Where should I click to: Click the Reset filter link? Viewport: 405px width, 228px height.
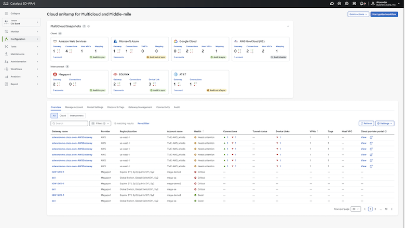[143, 124]
